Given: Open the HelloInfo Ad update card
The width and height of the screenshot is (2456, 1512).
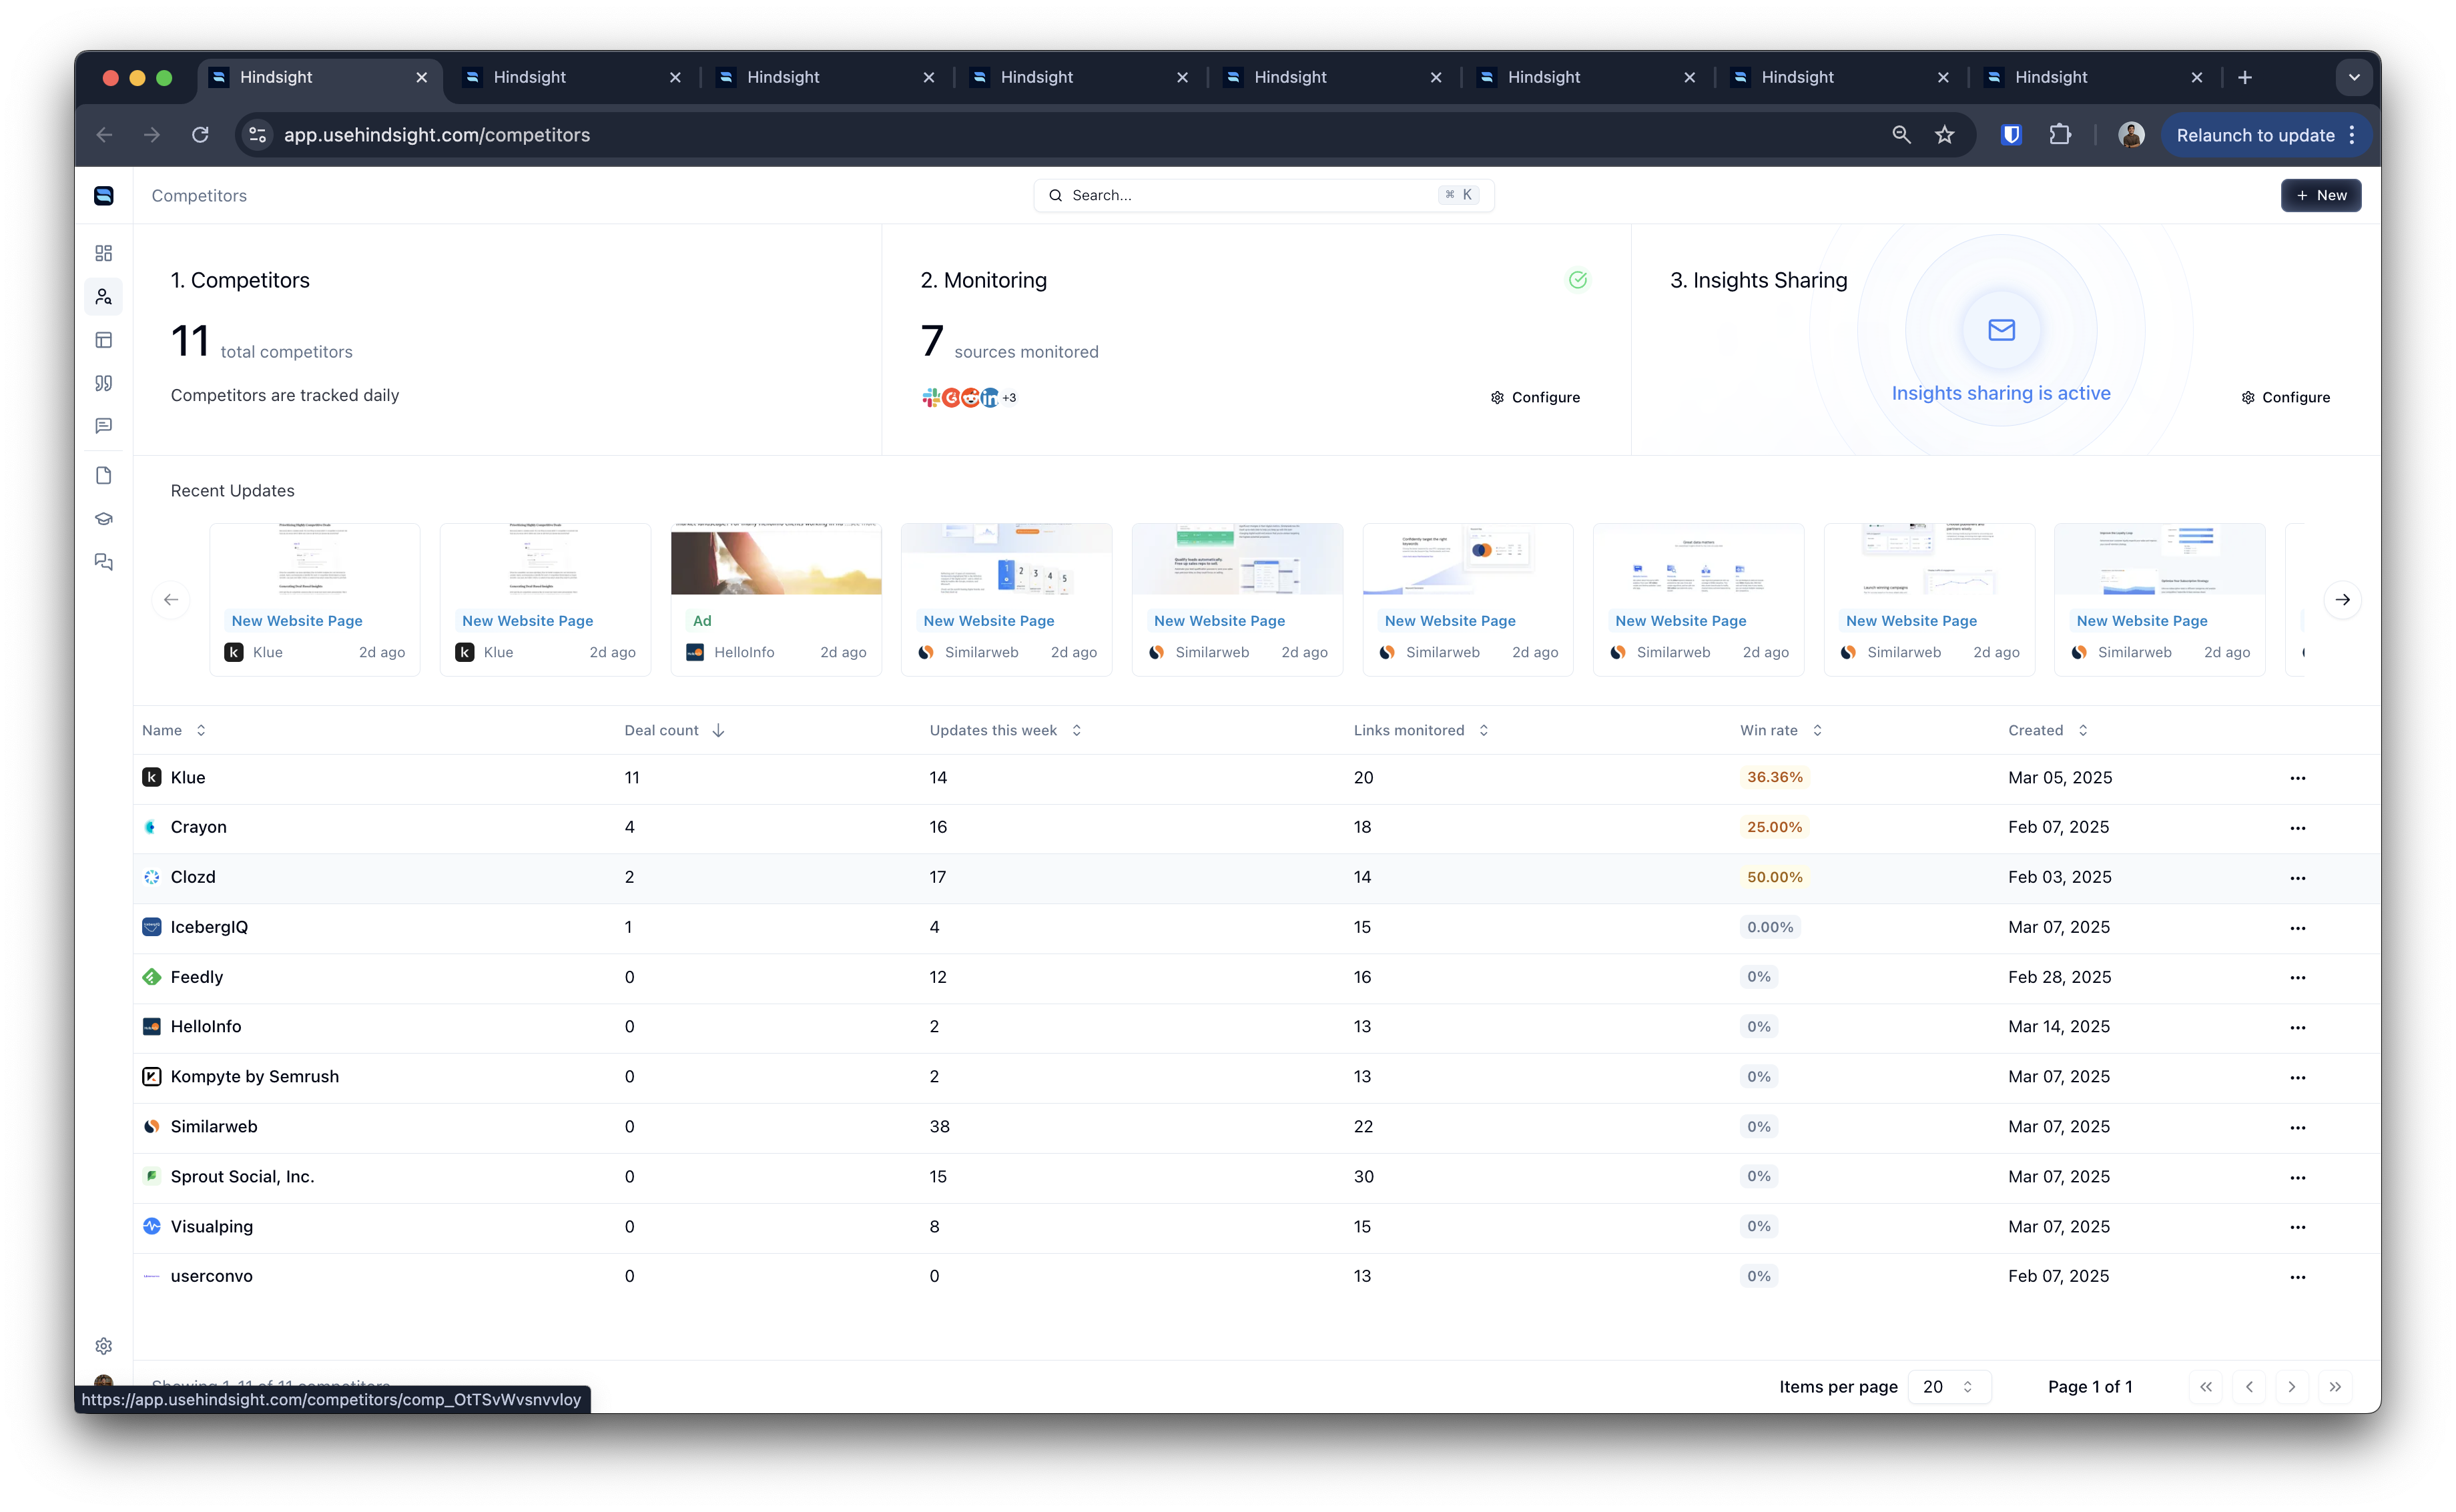Looking at the screenshot, I should (776, 600).
